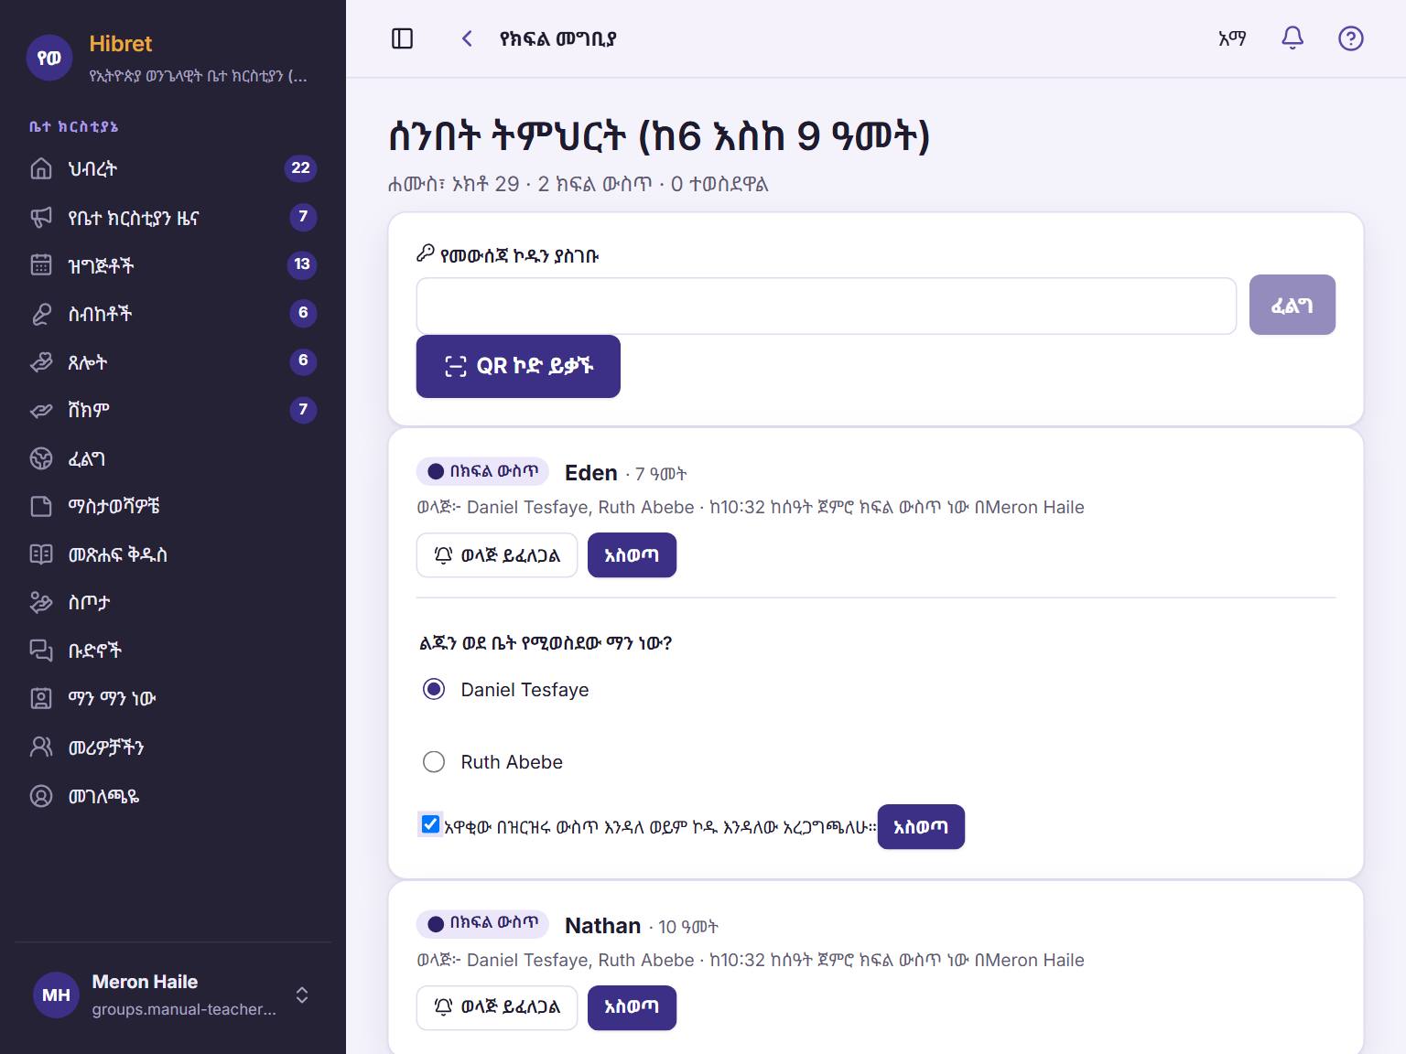Click ወላጅ ይፈለጋል for Nathan
Image resolution: width=1406 pixels, height=1054 pixels.
pyautogui.click(x=497, y=1007)
